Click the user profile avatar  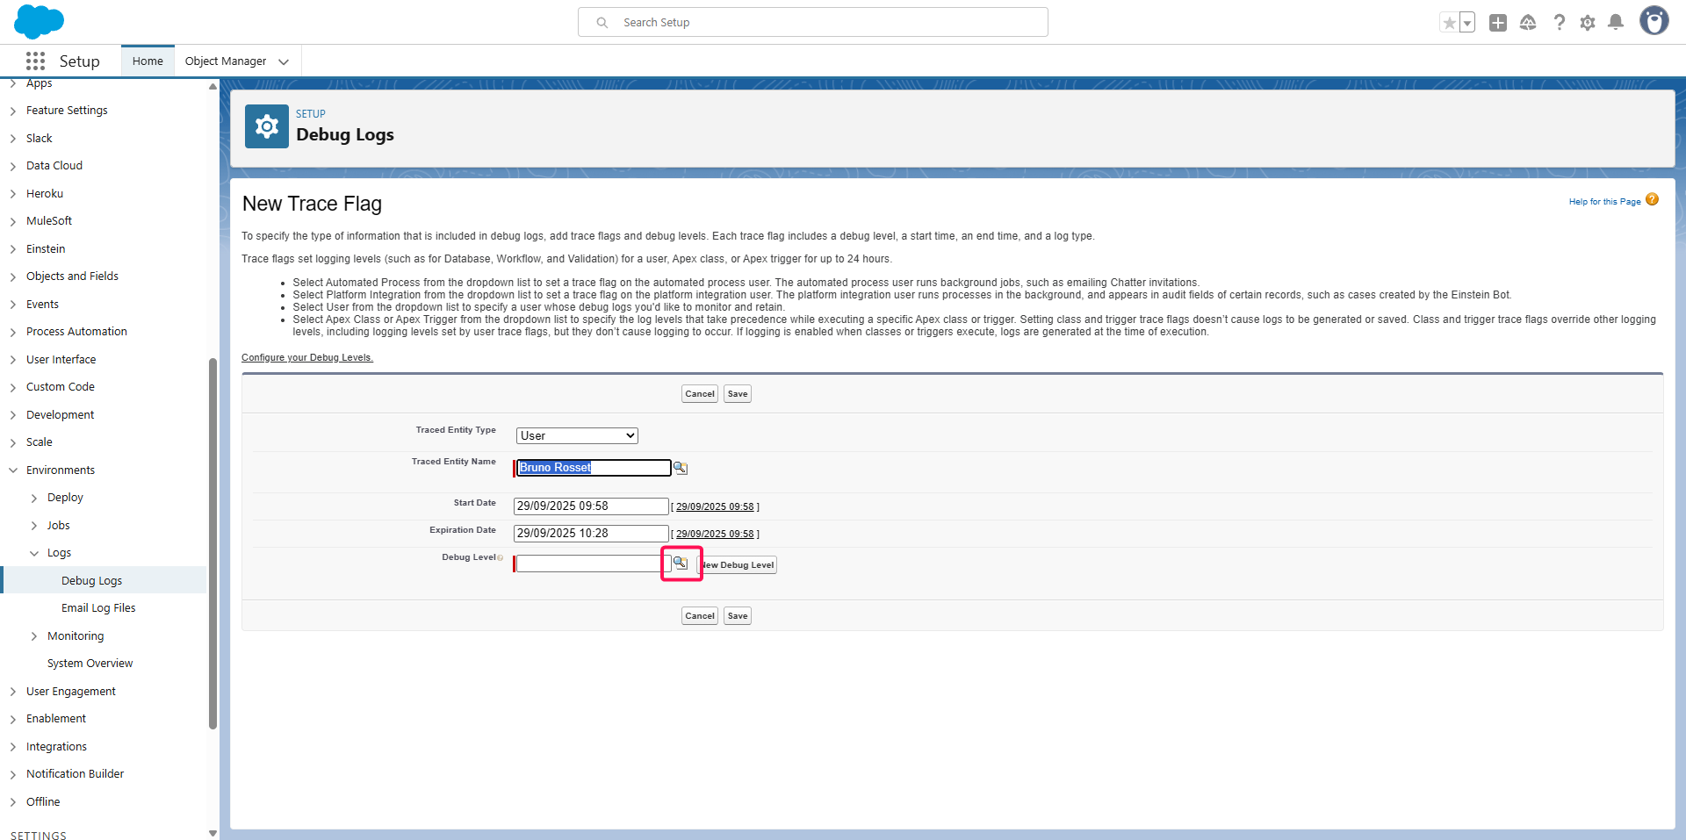(1654, 21)
